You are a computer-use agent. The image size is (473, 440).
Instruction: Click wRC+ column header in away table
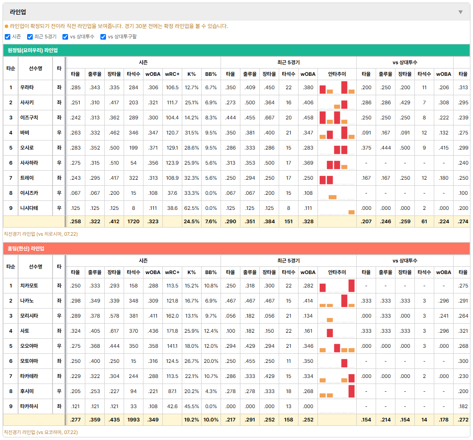coord(172,74)
